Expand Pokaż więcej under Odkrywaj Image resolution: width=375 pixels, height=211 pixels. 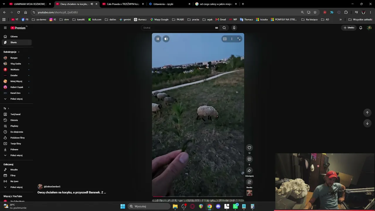17,187
